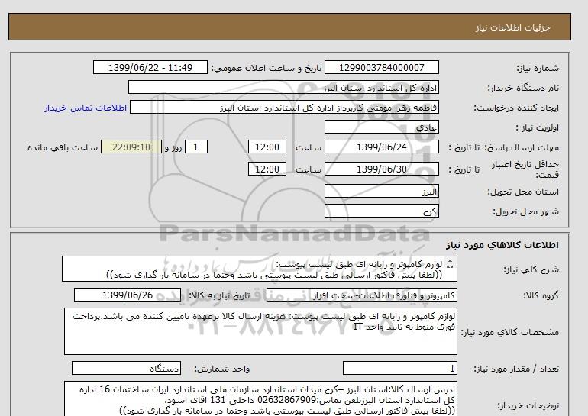This screenshot has height=416, width=588.
Task: Click response deadline time 12:00 field
Action: pos(267,147)
